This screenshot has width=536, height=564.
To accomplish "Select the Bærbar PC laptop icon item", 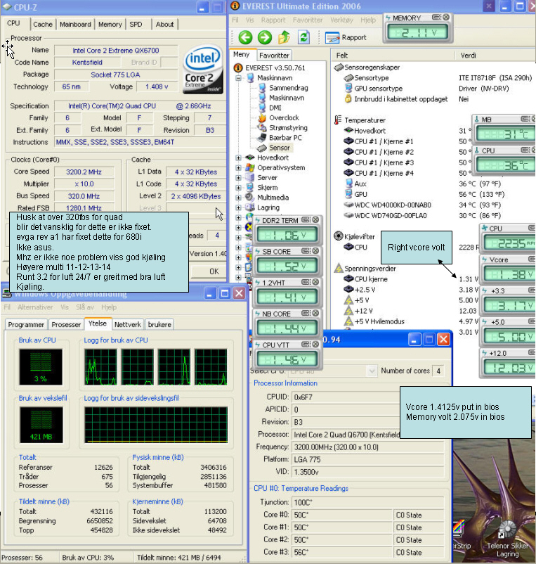I will (x=262, y=138).
